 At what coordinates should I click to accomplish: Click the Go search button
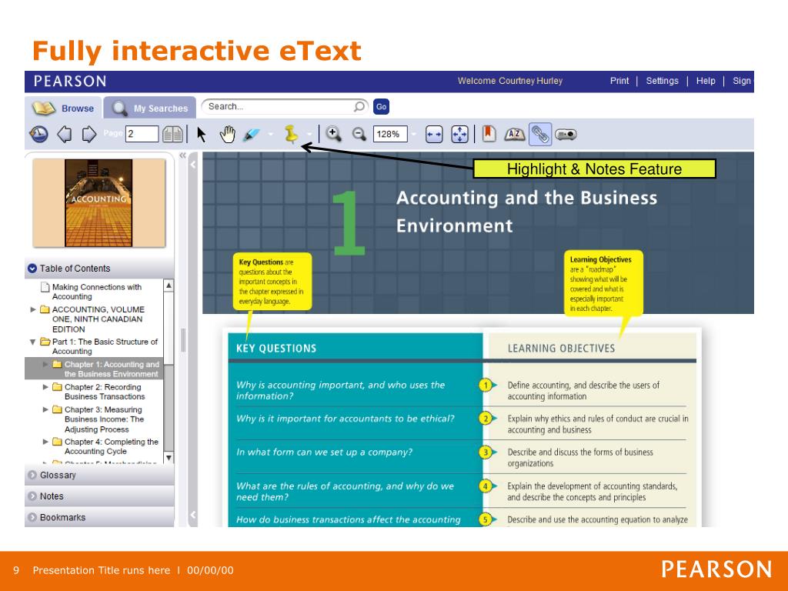point(382,106)
